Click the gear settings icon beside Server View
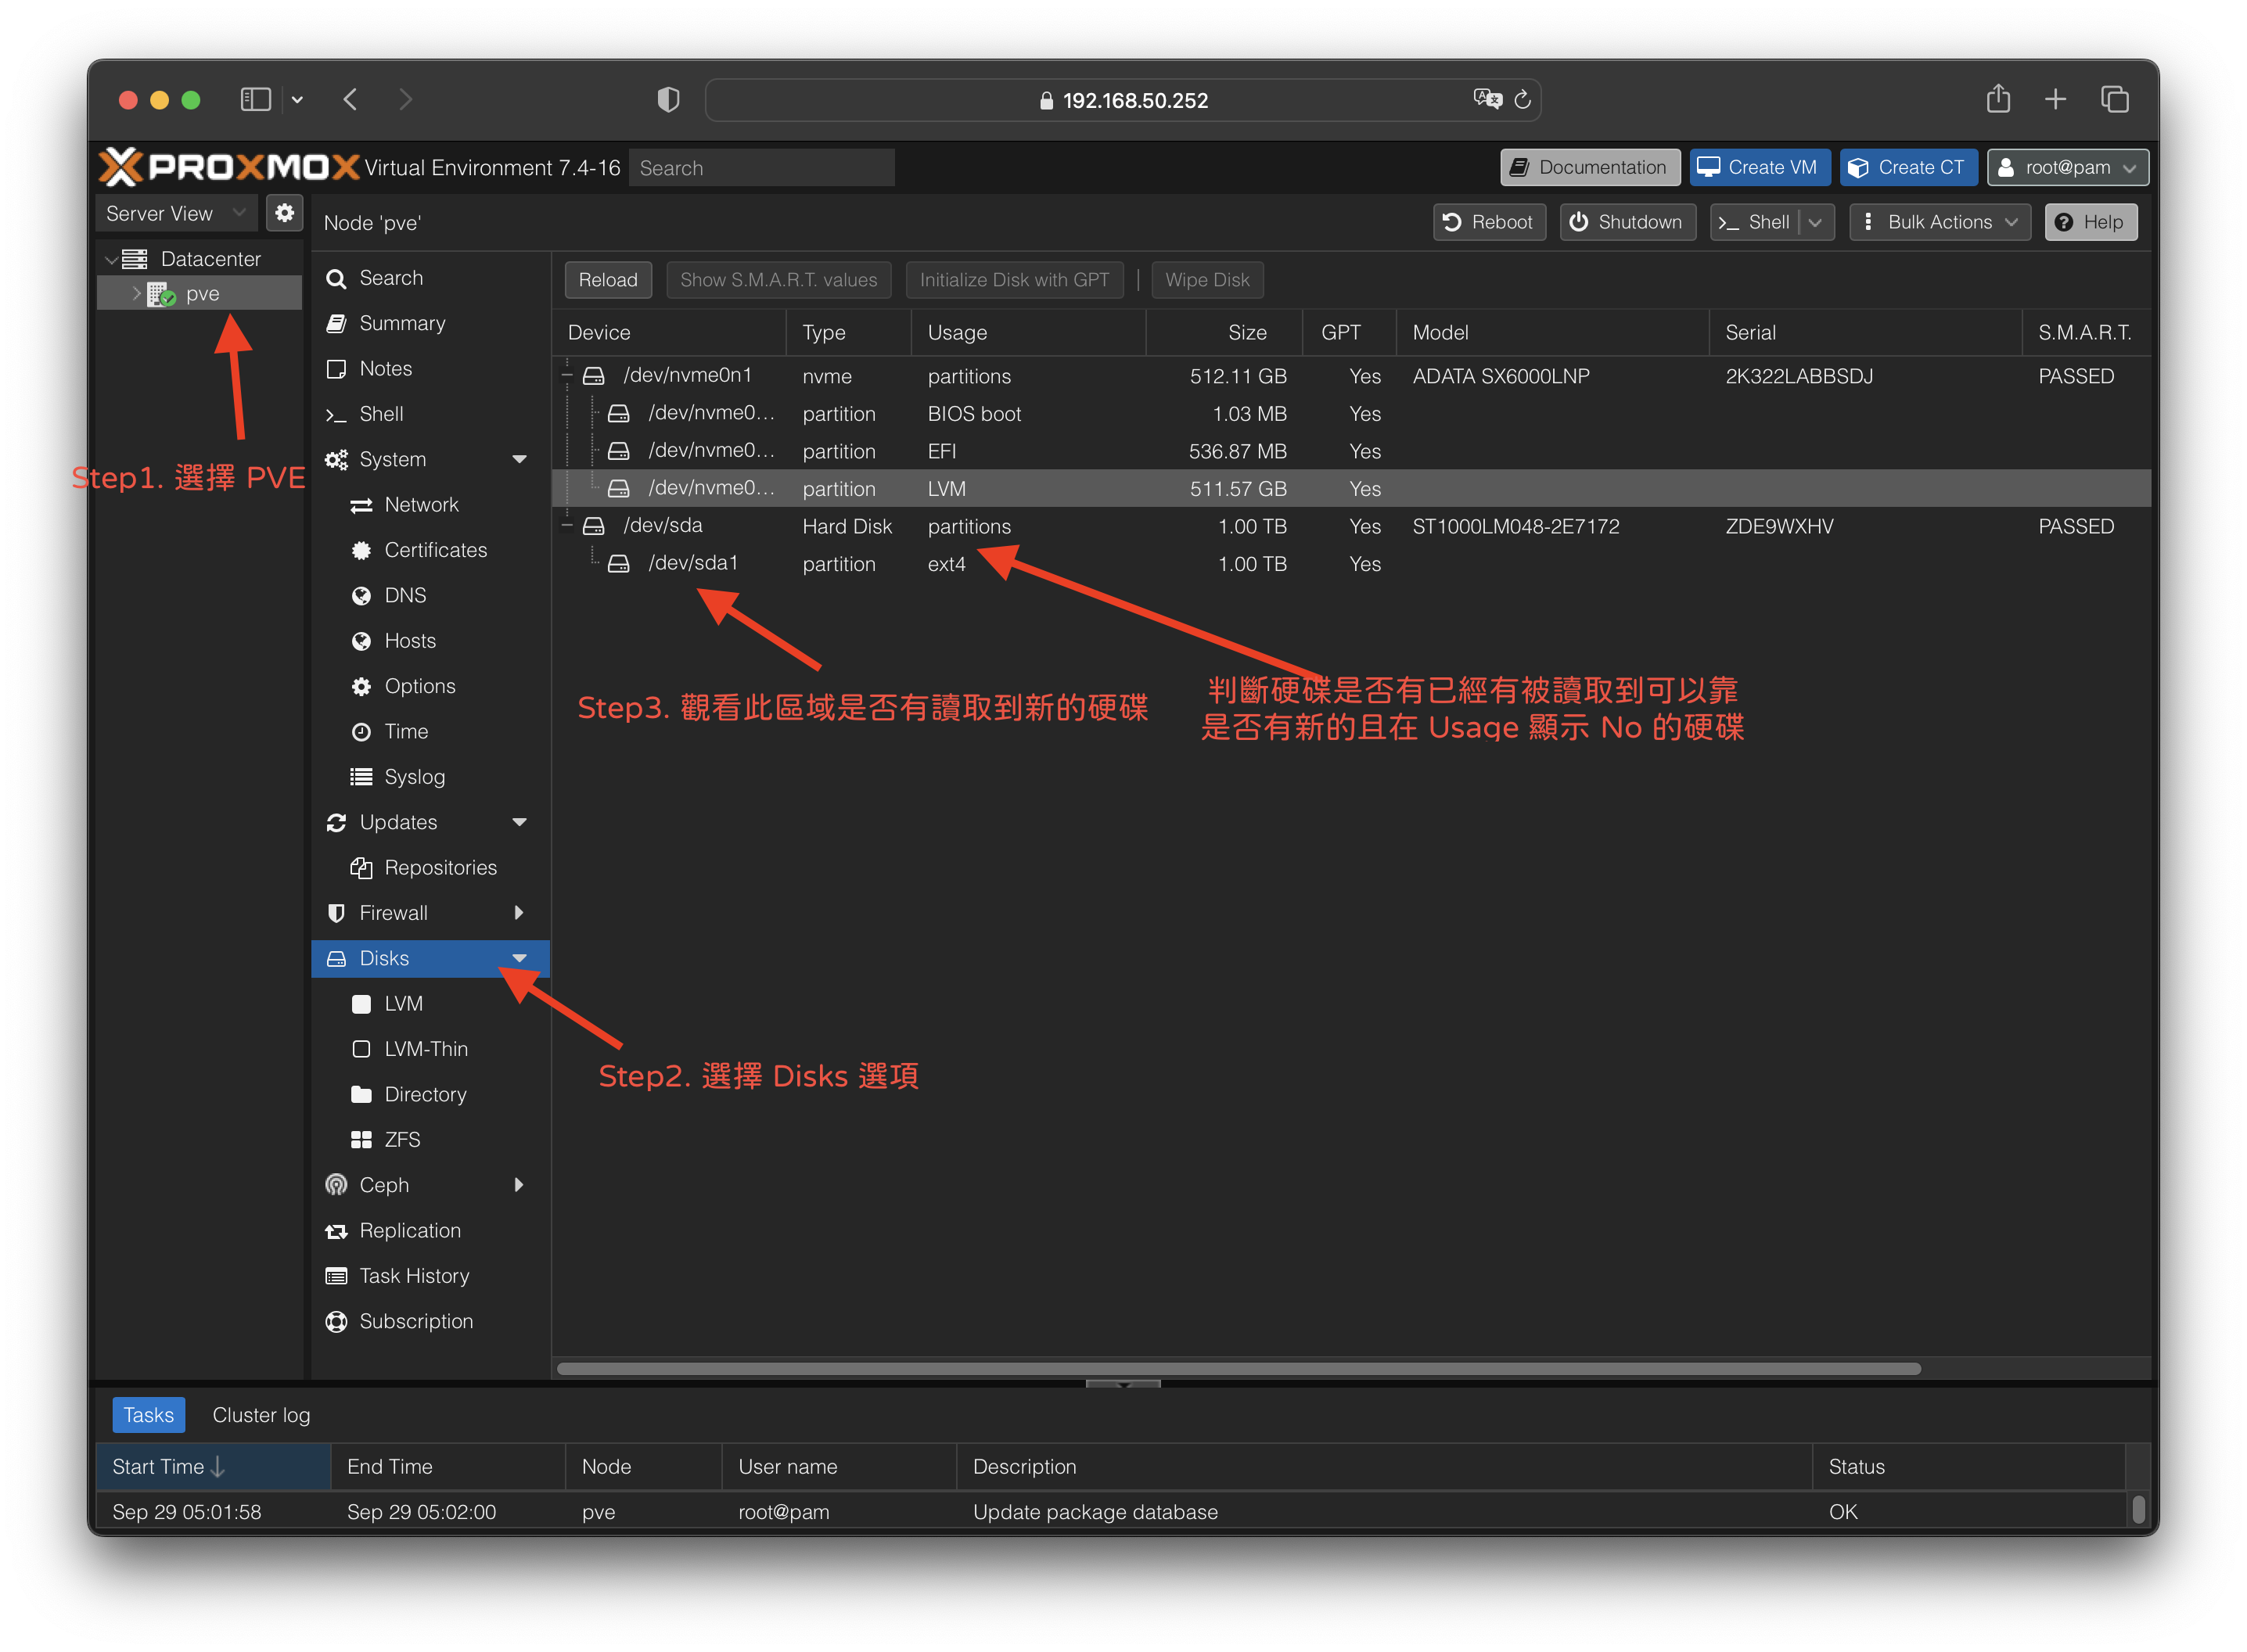Screen dimensions: 2247x1652 click(285, 213)
